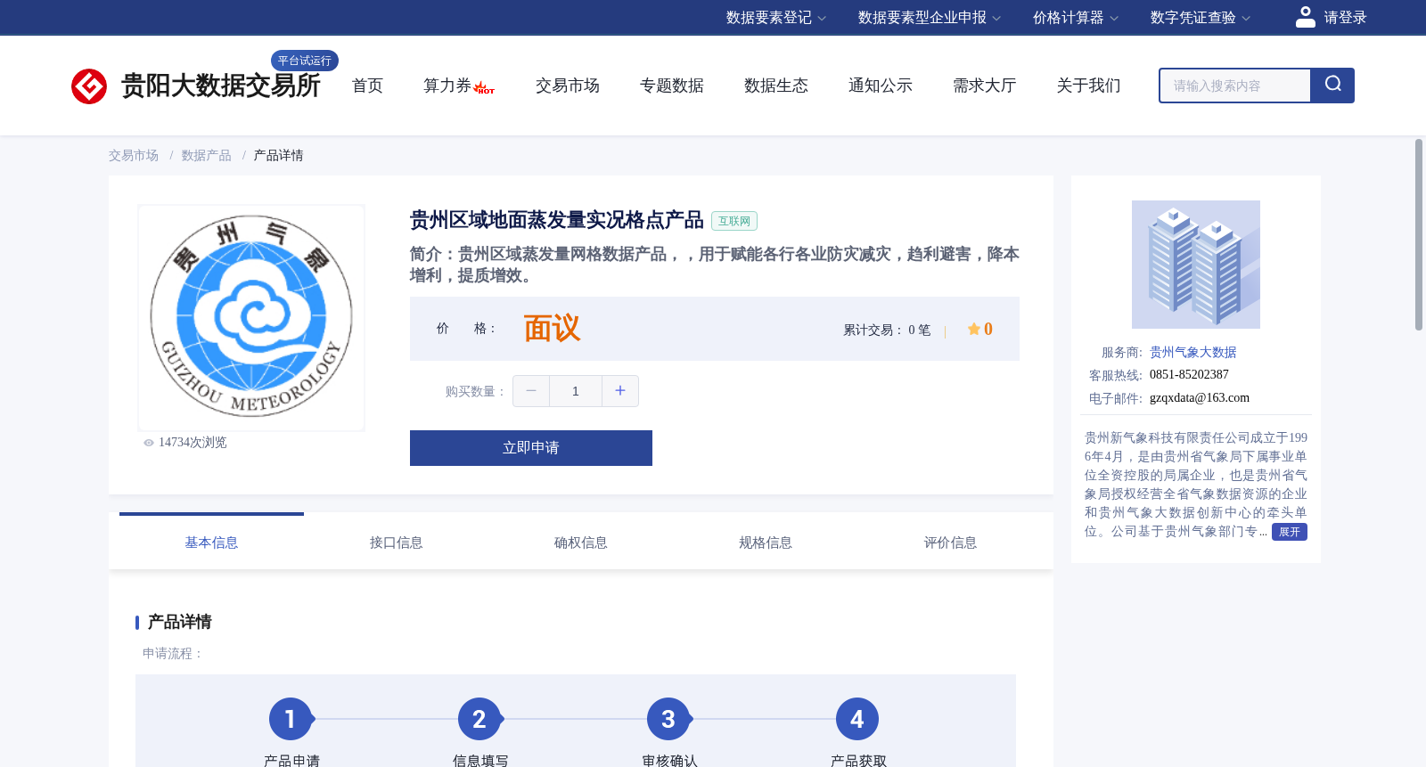Switch to 规格信息 tab
Screen dimensions: 1426x767
[x=766, y=543]
